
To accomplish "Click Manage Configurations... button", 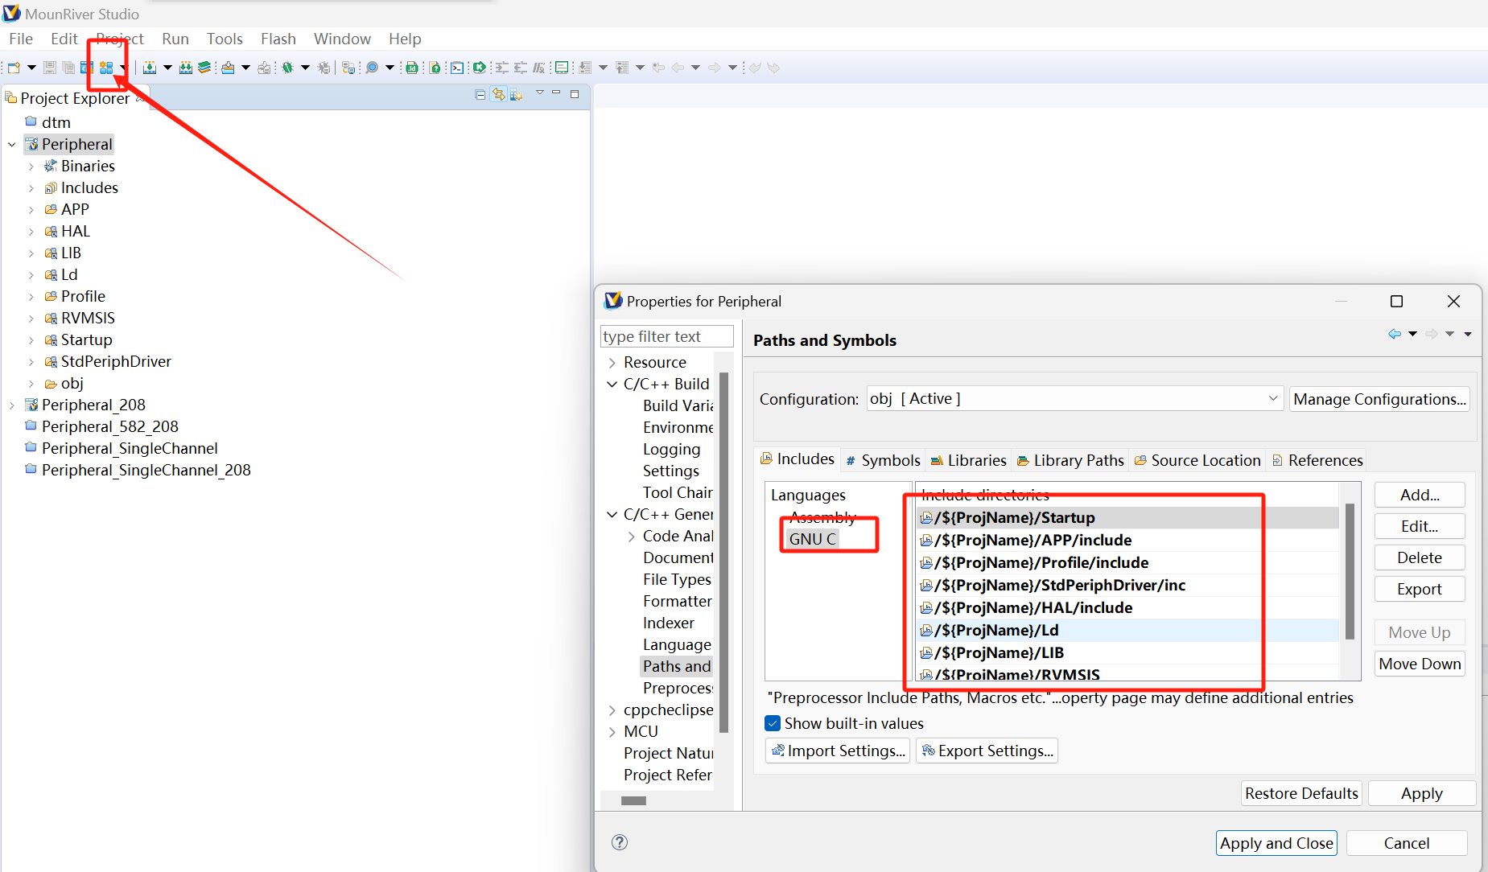I will click(1379, 399).
